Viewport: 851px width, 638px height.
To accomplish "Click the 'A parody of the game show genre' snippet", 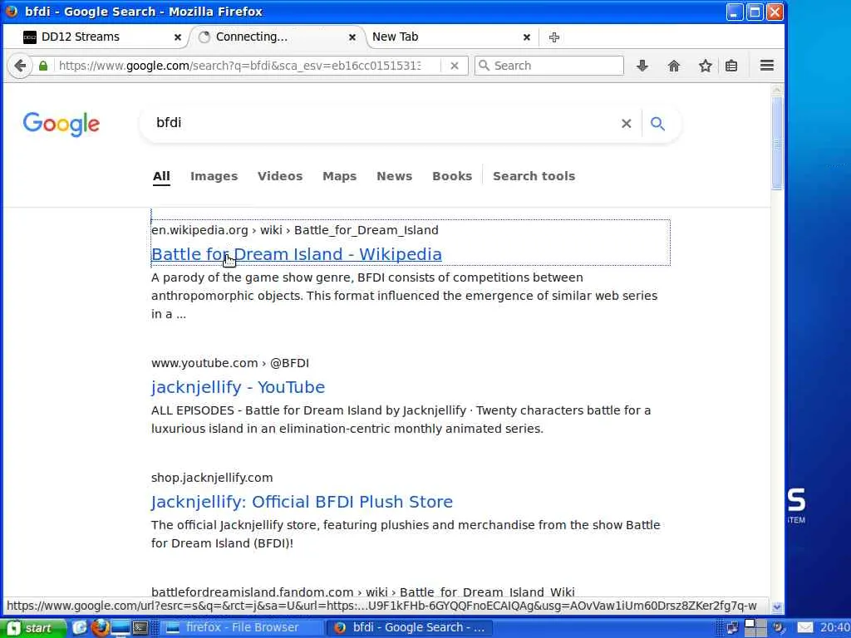I will [x=405, y=296].
